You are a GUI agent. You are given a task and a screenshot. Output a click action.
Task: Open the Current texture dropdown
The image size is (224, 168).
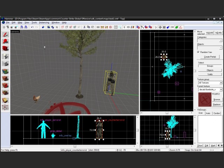click(210, 90)
